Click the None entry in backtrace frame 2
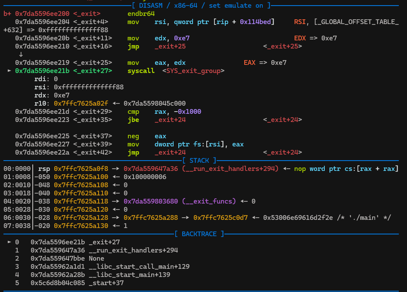Viewport: 407px width, 292px height. tap(97, 259)
